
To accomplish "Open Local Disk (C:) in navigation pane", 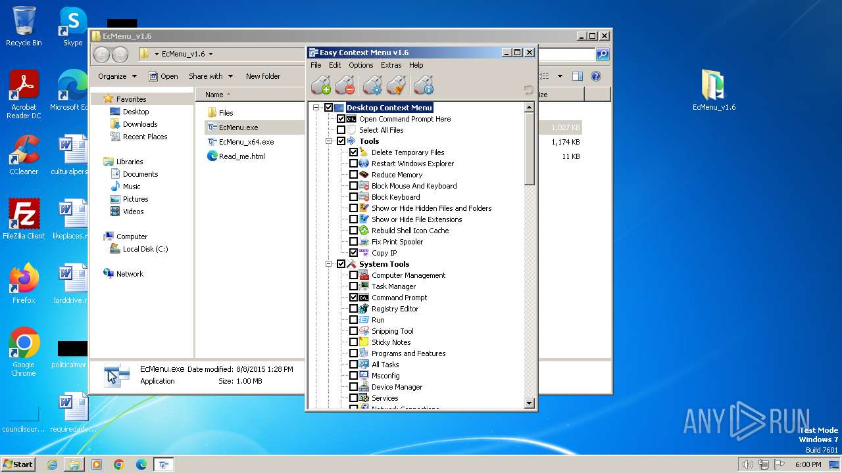I will pos(139,249).
